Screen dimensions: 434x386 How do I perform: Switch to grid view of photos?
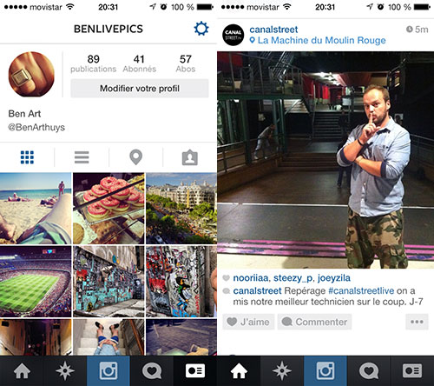click(x=27, y=157)
